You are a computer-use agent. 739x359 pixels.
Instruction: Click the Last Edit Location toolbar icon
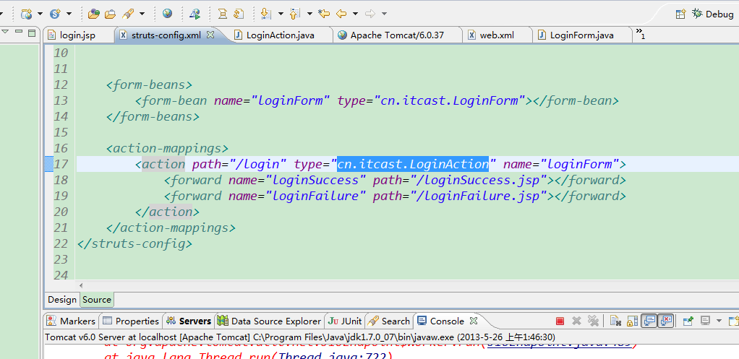(324, 14)
